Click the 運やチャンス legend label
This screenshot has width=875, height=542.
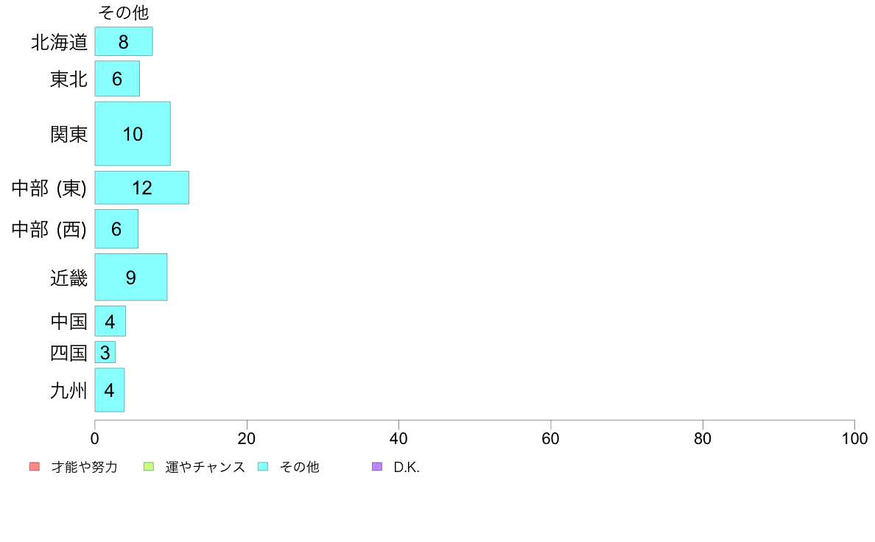pos(205,467)
